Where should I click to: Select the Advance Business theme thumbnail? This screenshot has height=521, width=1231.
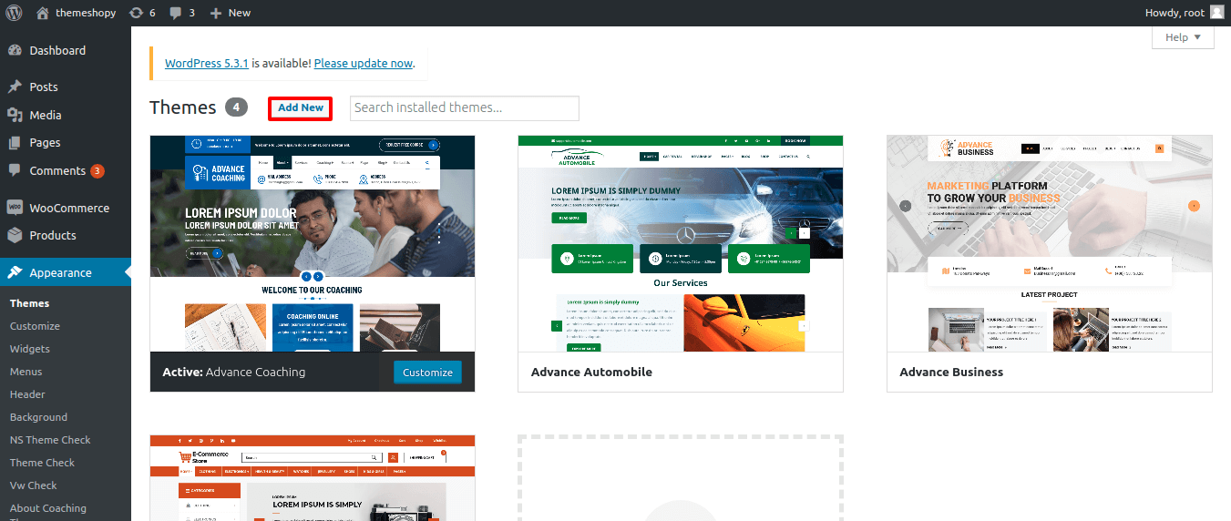coord(1049,243)
